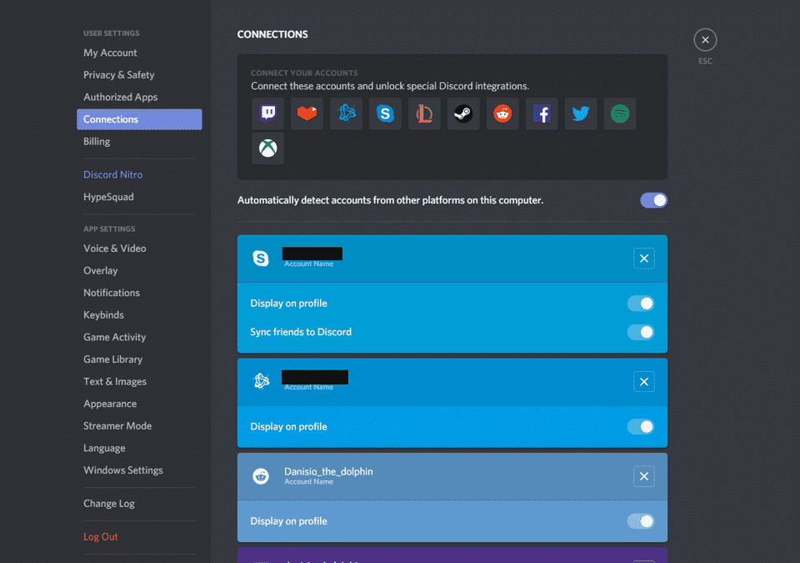Click the Xbox connection icon
The width and height of the screenshot is (800, 563).
[267, 148]
